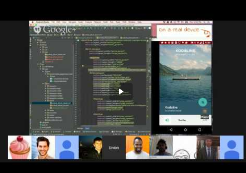Open the Help menu in menu bar

pos(140,22)
